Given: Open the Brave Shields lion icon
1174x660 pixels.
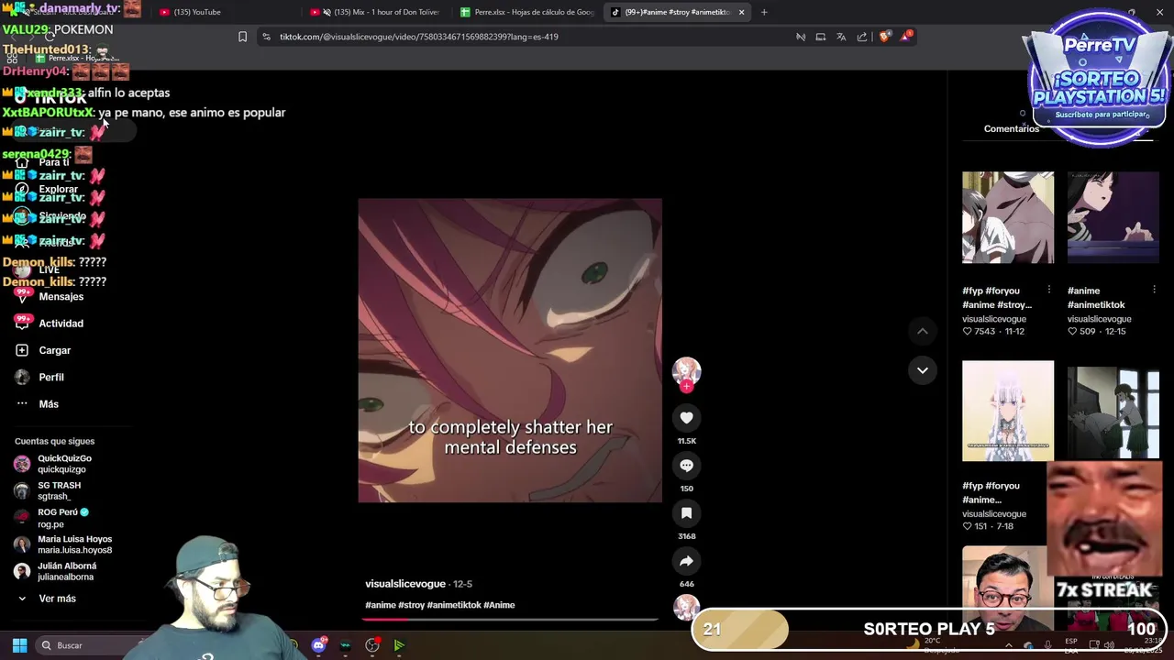Looking at the screenshot, I should click(x=884, y=37).
